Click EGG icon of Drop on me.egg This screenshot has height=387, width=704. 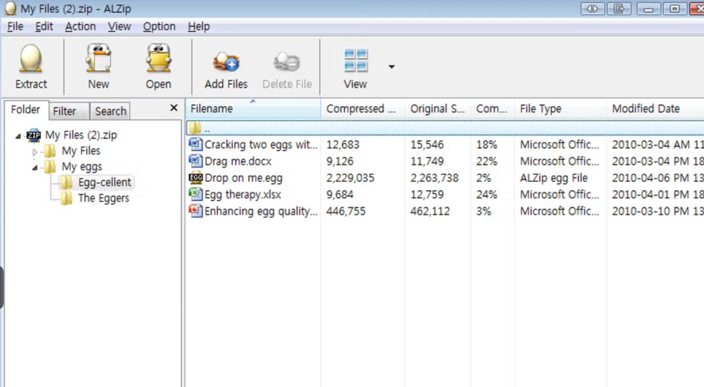[x=196, y=178]
